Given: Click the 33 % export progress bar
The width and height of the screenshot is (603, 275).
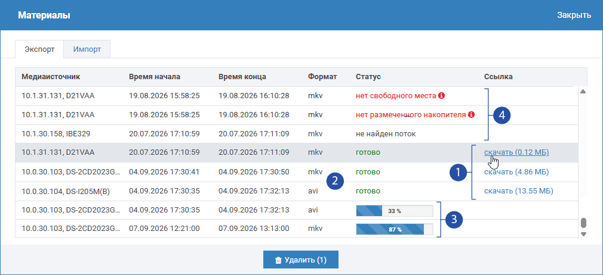Looking at the screenshot, I should pyautogui.click(x=395, y=211).
